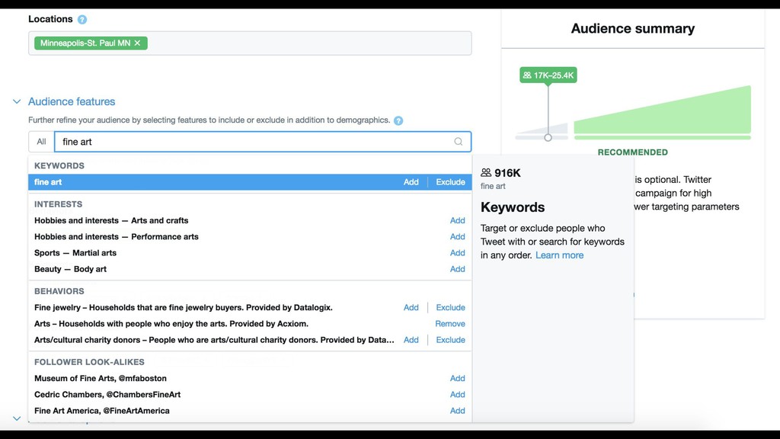
Task: Open the All filter dropdown
Action: (41, 142)
